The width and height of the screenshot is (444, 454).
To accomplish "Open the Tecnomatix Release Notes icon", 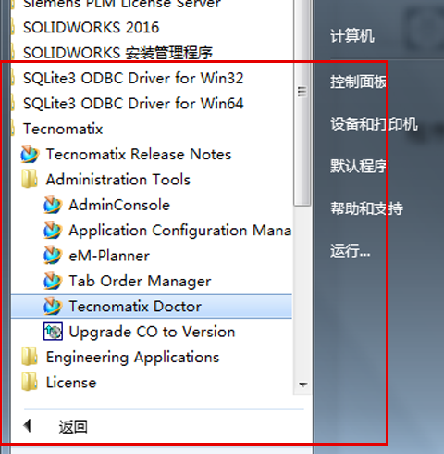I will point(30,154).
